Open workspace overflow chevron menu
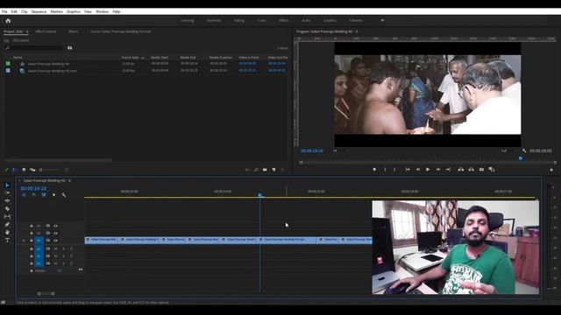 pyautogui.click(x=382, y=20)
